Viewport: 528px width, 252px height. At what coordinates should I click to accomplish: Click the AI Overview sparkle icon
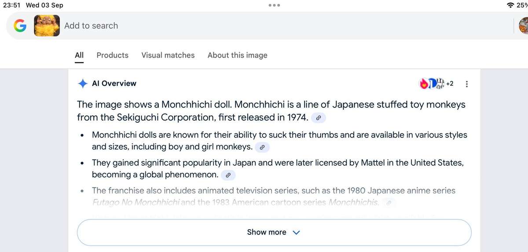pyautogui.click(x=82, y=84)
